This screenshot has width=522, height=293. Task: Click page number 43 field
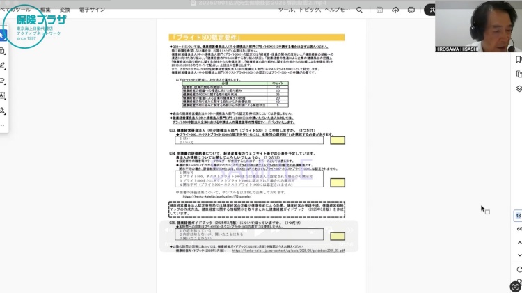click(518, 216)
